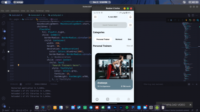Open the Run menu

point(32,11)
